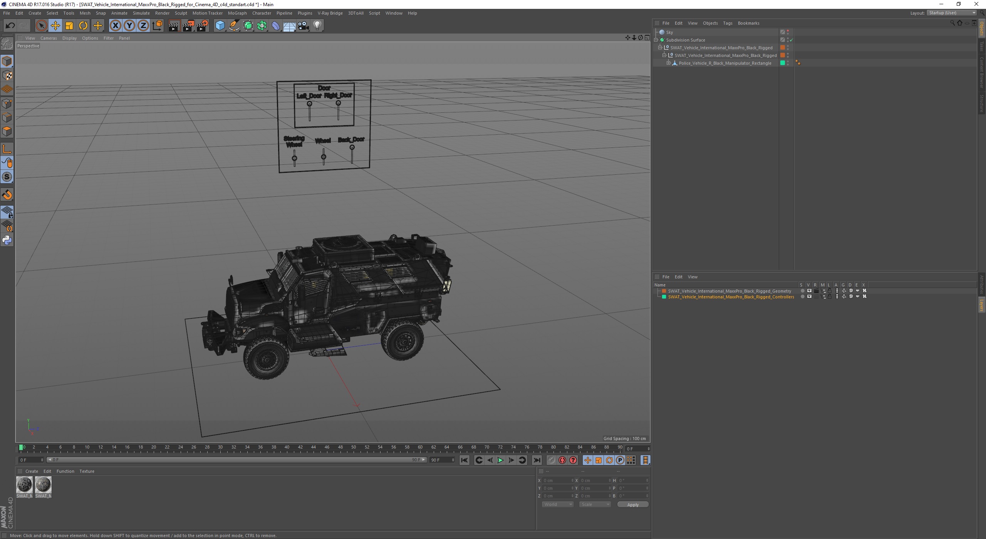Screen dimensions: 986x539
Task: Click the Record Active Objects button
Action: 551,460
